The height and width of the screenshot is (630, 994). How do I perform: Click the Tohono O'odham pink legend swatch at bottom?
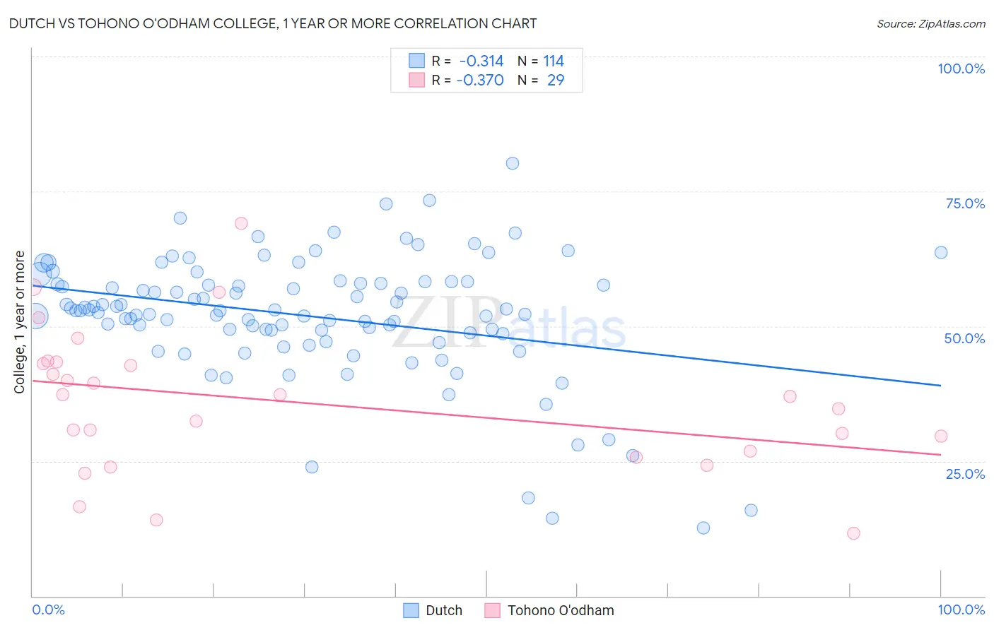pos(493,610)
